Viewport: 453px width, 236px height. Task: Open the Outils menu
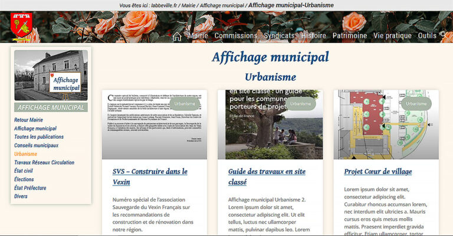(x=427, y=36)
